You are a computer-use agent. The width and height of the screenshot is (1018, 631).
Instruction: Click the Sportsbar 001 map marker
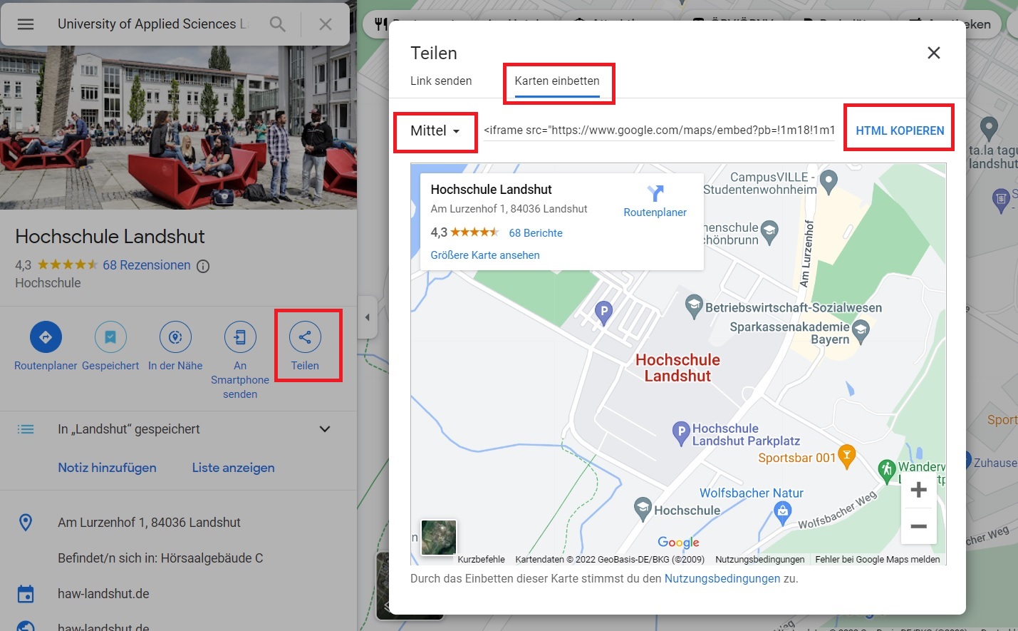(x=846, y=456)
